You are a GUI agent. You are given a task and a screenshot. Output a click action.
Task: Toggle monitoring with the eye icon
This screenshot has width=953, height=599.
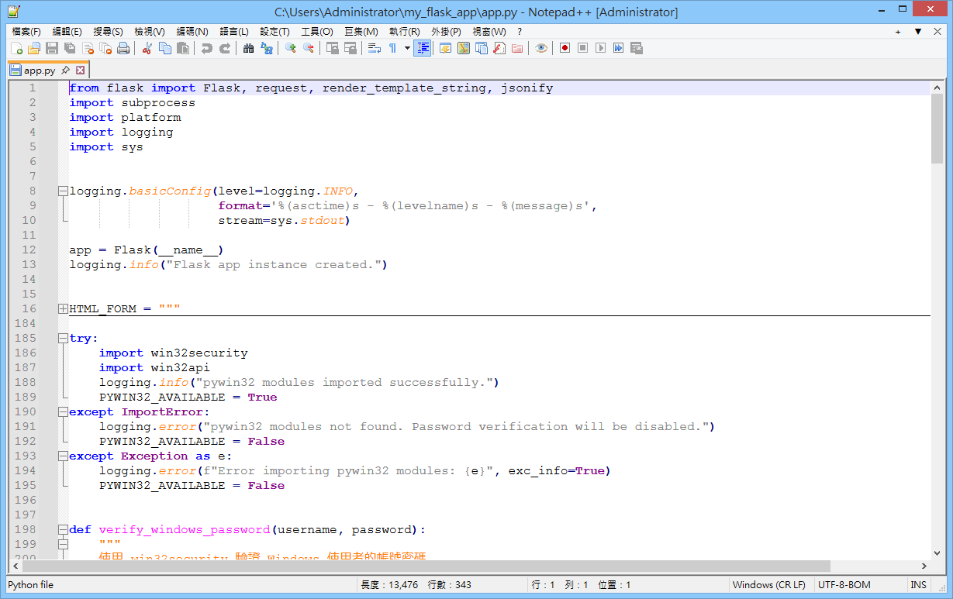tap(540, 48)
